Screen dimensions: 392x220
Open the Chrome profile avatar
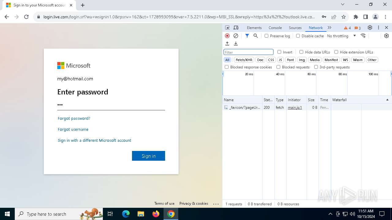(375, 17)
